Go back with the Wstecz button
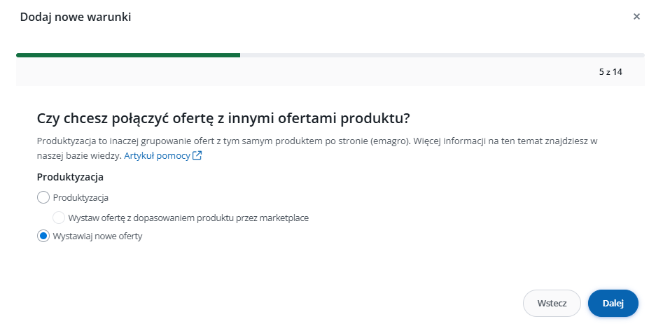 click(551, 304)
